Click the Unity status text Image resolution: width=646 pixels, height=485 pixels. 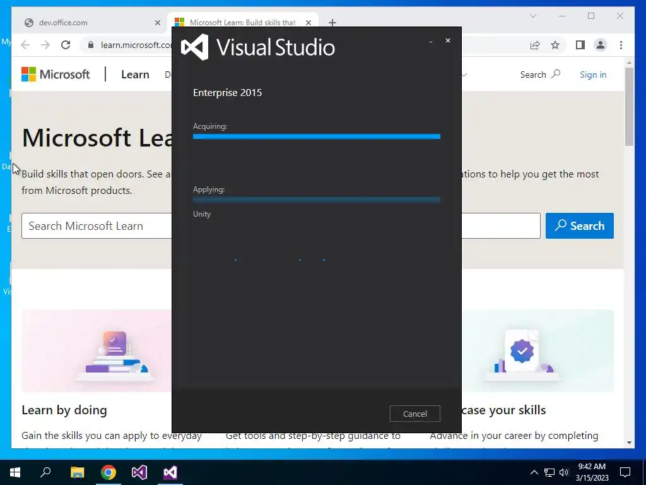tap(202, 214)
